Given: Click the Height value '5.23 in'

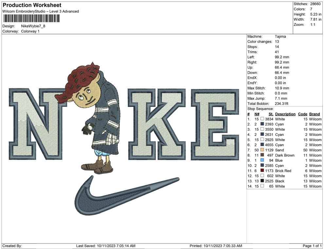Looking at the screenshot, I should pos(315,14).
